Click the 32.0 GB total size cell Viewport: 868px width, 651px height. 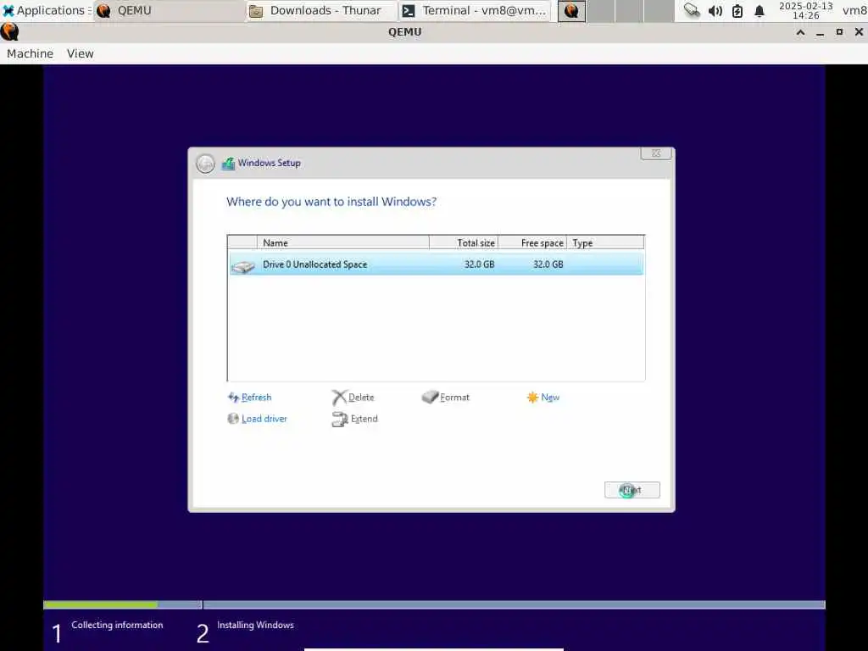coord(480,264)
